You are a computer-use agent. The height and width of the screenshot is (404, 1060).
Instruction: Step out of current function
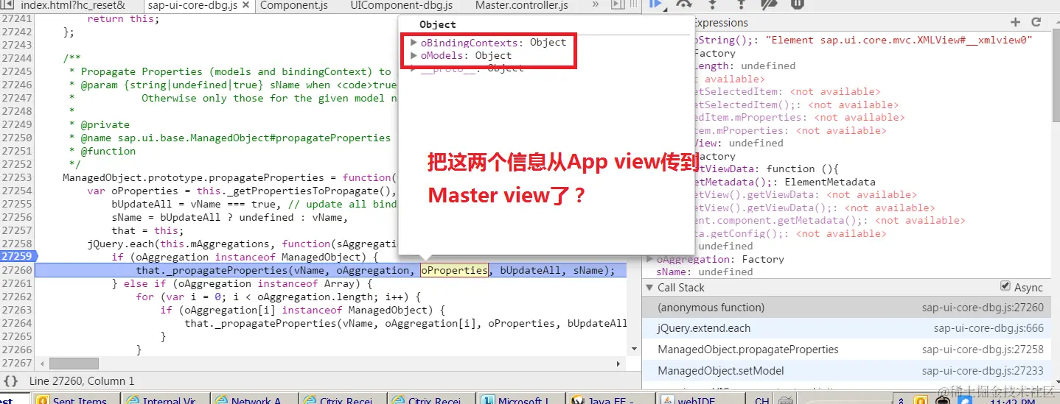pyautogui.click(x=740, y=4)
